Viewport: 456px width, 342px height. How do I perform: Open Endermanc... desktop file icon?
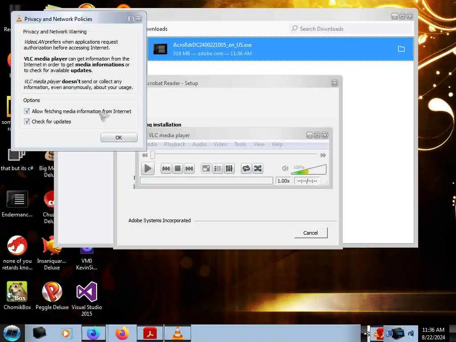click(17, 204)
